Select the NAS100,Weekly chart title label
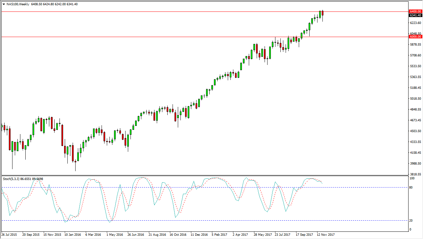The width and height of the screenshot is (423, 239). (18, 4)
